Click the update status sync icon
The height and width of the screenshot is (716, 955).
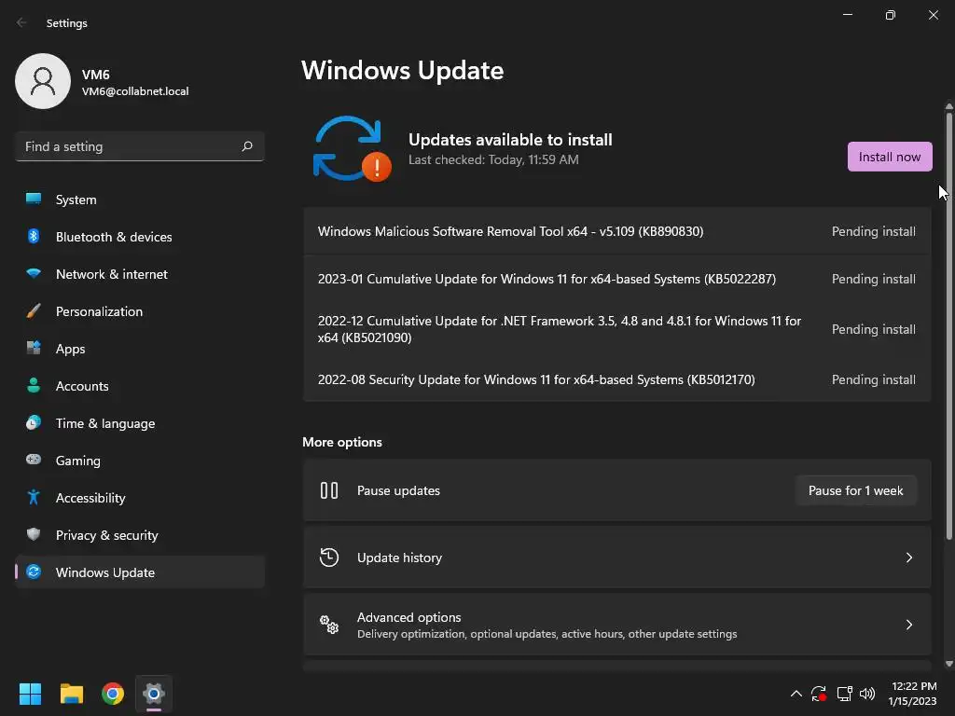[352, 149]
